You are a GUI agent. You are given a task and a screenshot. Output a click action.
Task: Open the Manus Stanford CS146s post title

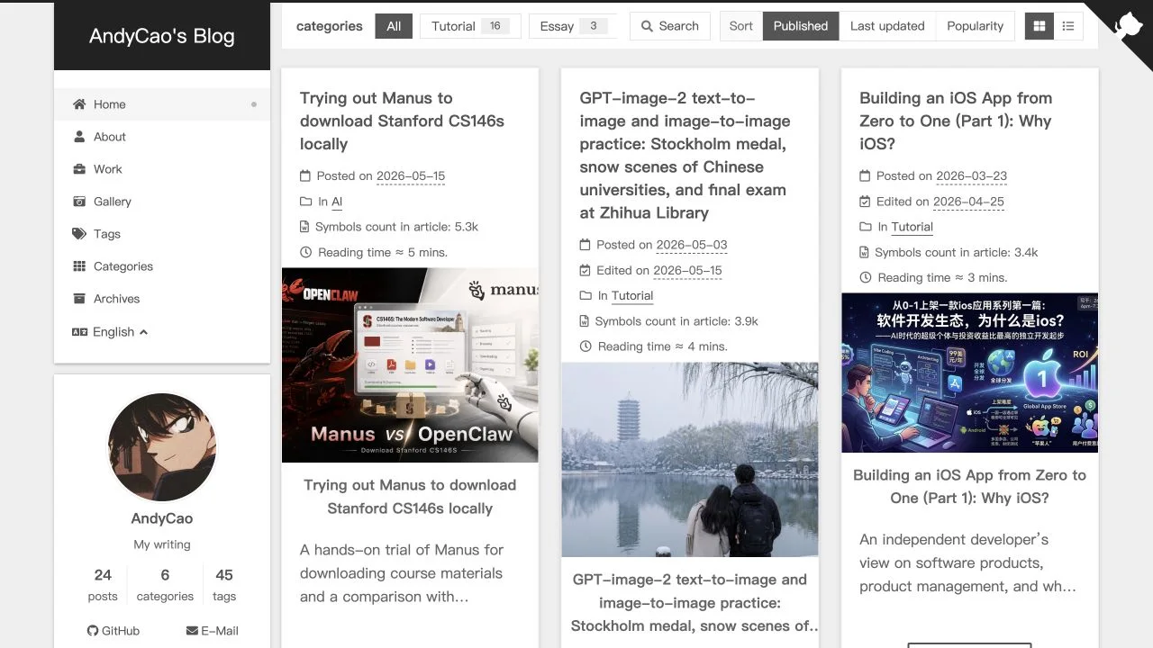(x=402, y=121)
